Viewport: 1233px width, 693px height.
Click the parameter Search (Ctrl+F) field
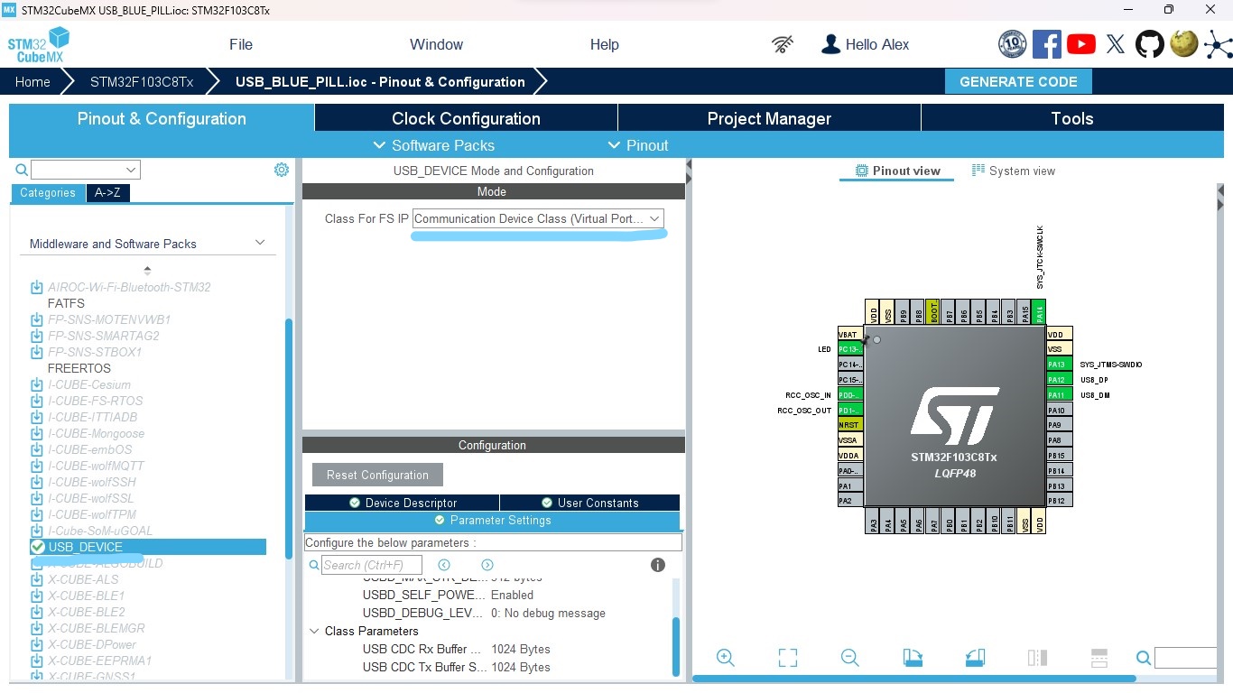372,565
